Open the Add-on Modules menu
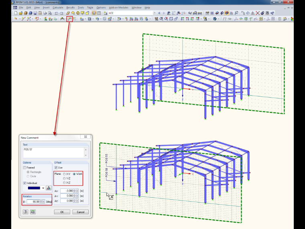The image size is (305, 229). click(x=119, y=8)
